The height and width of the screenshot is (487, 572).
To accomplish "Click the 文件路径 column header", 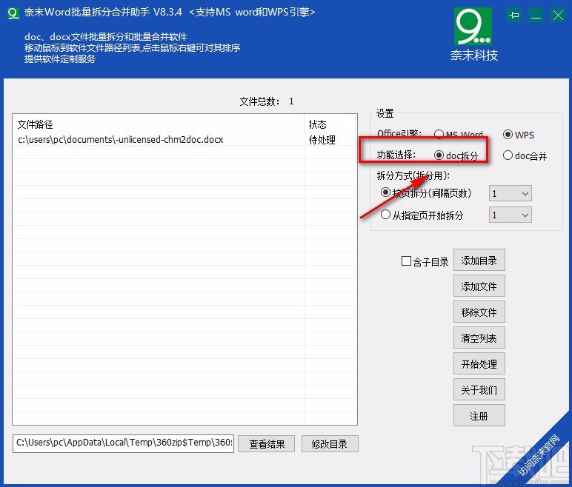I will click(x=159, y=124).
